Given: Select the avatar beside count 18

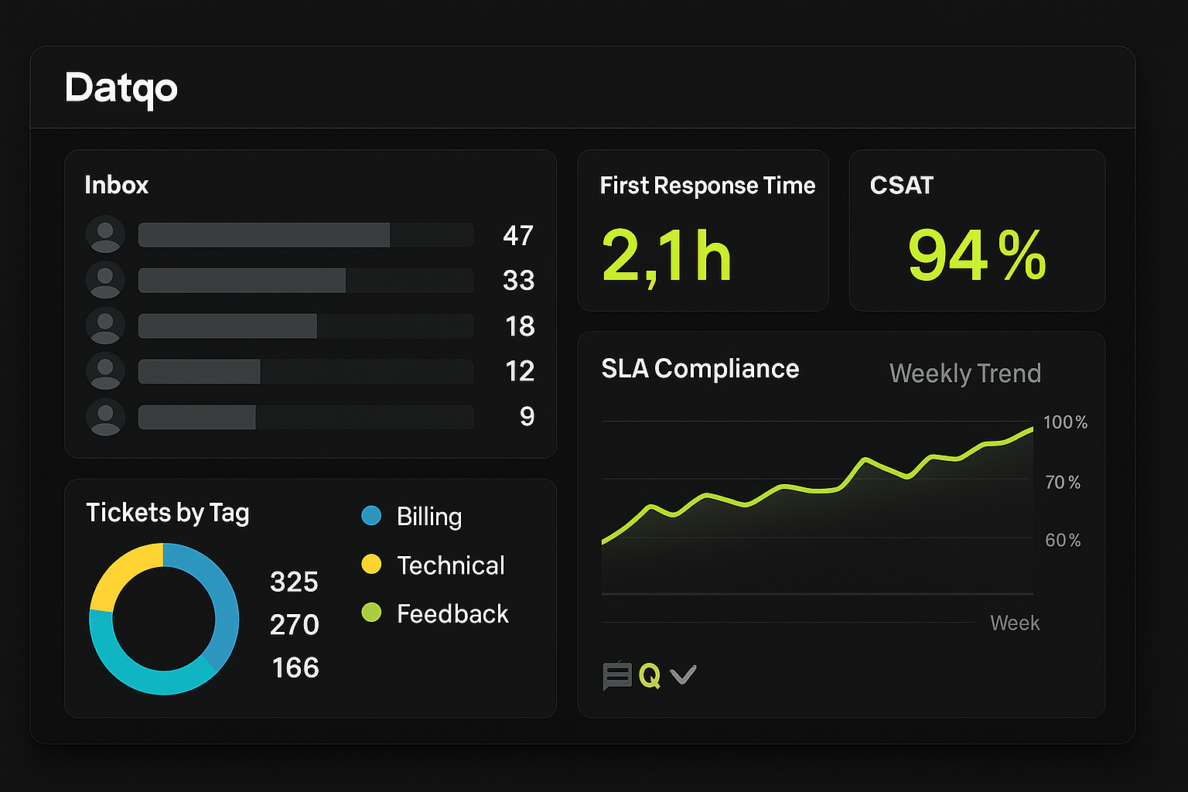Looking at the screenshot, I should [x=105, y=326].
